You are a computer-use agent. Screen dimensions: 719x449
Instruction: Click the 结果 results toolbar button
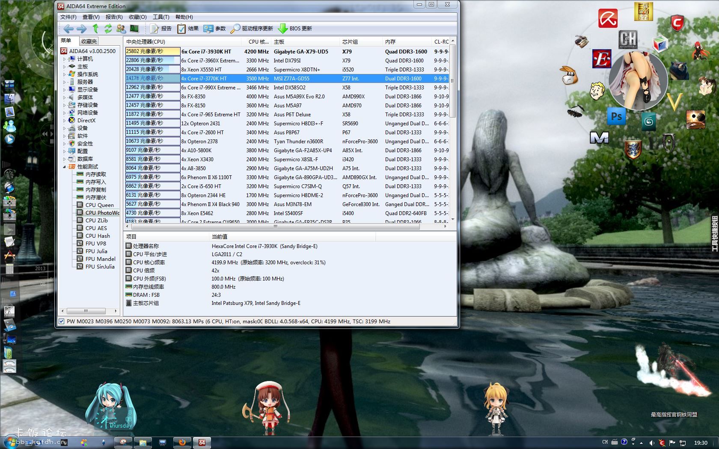click(x=188, y=29)
